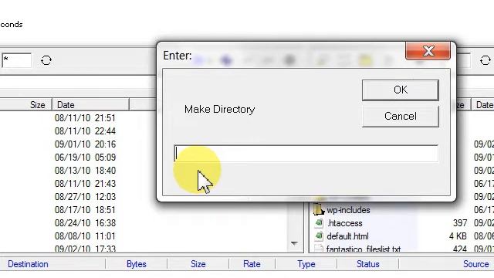Click the default.html file icon
The image size is (494, 278).
pos(319,236)
